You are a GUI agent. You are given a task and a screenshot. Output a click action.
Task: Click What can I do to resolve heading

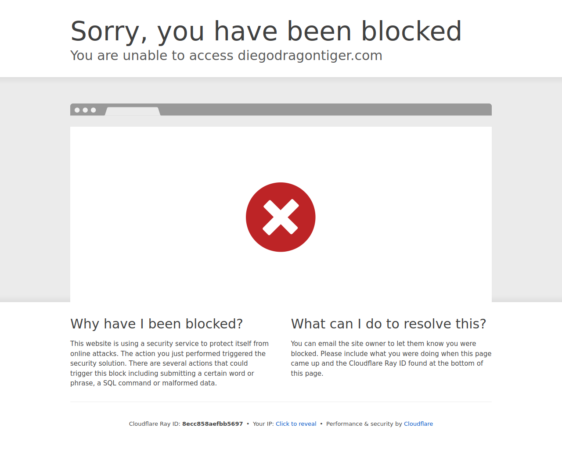click(389, 324)
